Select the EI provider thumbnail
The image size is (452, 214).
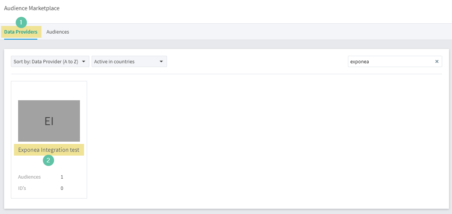click(x=49, y=121)
